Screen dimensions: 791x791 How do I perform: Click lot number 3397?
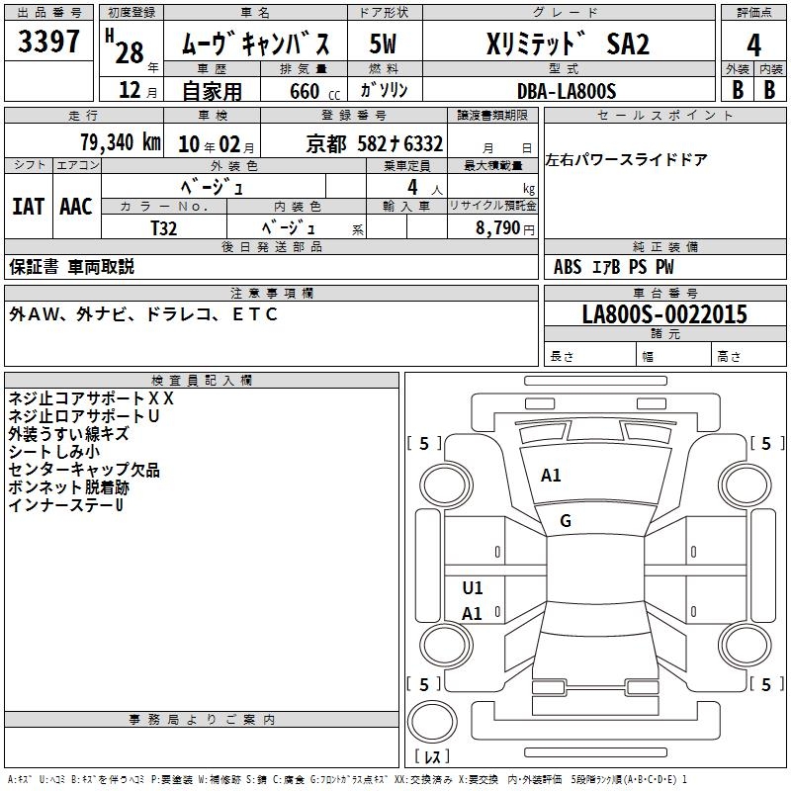[x=49, y=44]
